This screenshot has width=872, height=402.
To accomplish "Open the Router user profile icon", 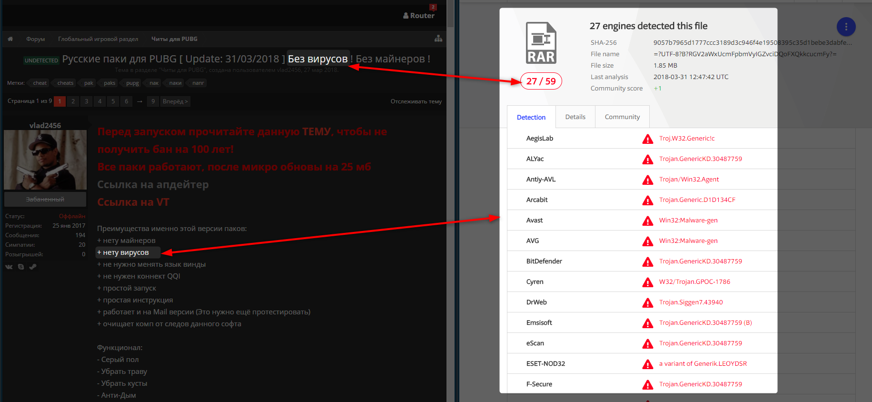I will click(x=406, y=16).
